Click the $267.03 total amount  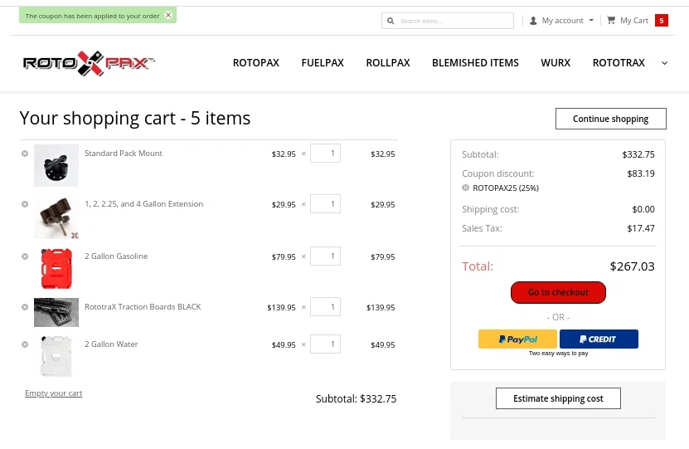click(x=633, y=266)
